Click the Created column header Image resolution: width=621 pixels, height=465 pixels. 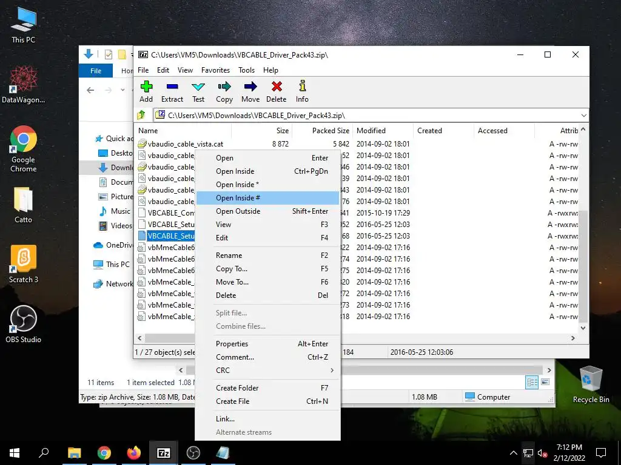(x=443, y=131)
